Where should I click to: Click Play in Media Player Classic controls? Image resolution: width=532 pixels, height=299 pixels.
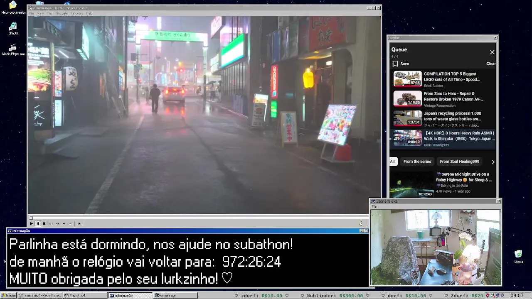point(31,223)
